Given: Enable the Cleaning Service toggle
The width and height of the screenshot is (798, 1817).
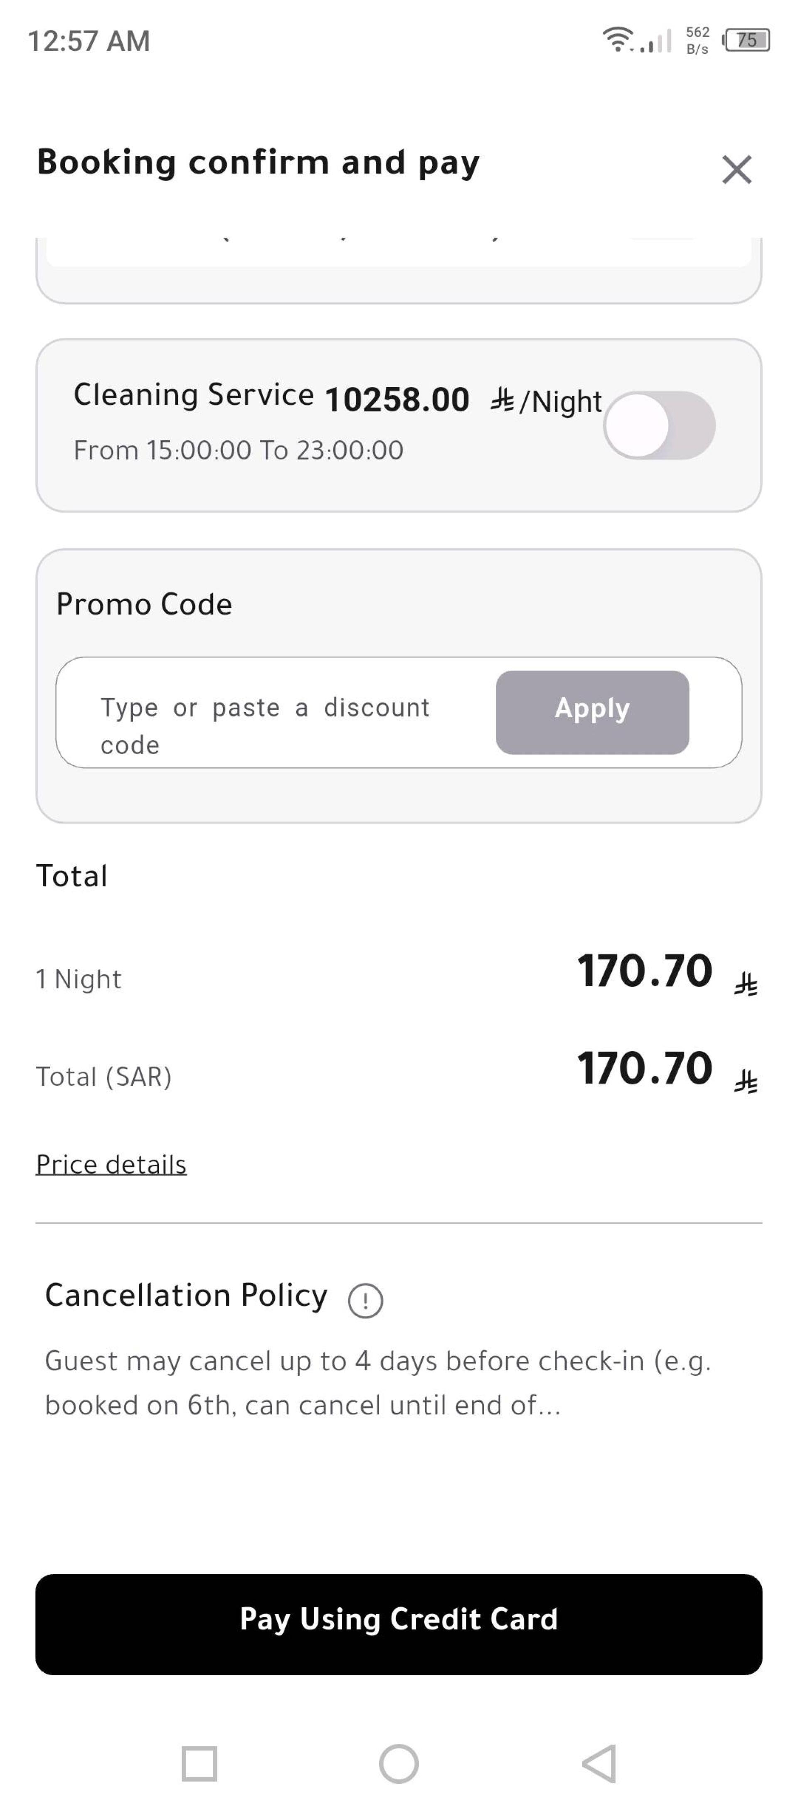Looking at the screenshot, I should pos(660,425).
